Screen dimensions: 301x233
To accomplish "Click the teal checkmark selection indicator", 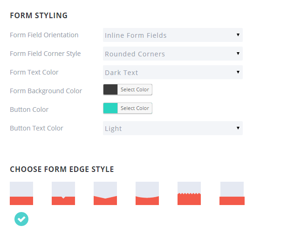I will (x=21, y=219).
